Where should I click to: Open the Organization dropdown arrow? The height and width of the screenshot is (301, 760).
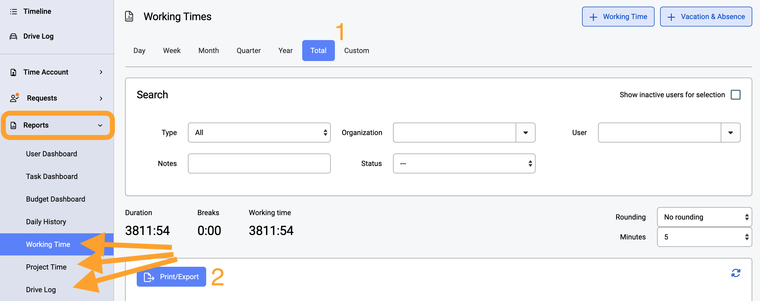[x=525, y=133]
